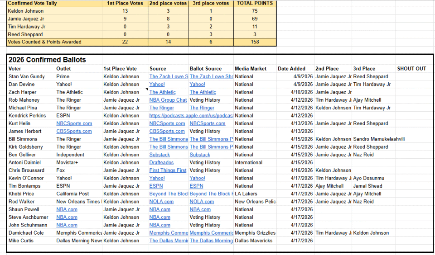Select the 2nd place votes tally header
This screenshot has height=255, width=435.
(x=168, y=3)
